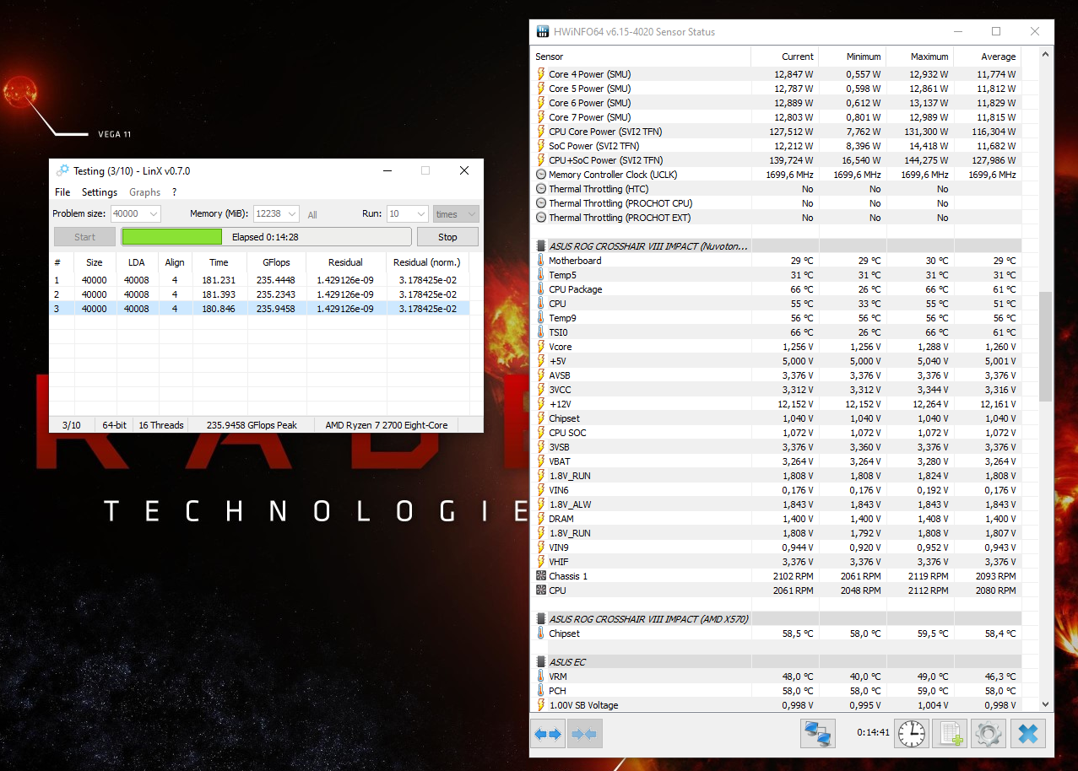Select LinX result row with 235.2343 GFlops
Screen dimensions: 1078x771
tap(259, 294)
